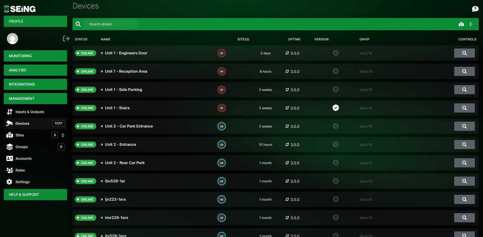Open device imv229-1ers
Image resolution: width=483 pixels, height=237 pixels.
click(117, 218)
